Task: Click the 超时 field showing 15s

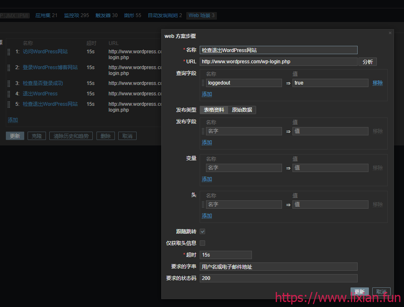Action: point(226,255)
